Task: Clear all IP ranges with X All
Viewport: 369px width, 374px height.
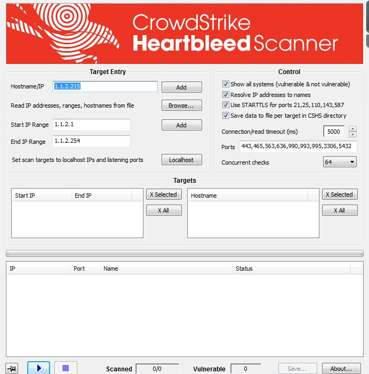Action: [x=164, y=210]
